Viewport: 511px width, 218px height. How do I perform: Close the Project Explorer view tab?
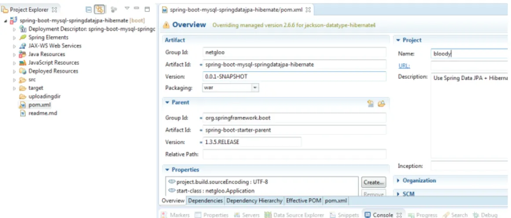[55, 10]
